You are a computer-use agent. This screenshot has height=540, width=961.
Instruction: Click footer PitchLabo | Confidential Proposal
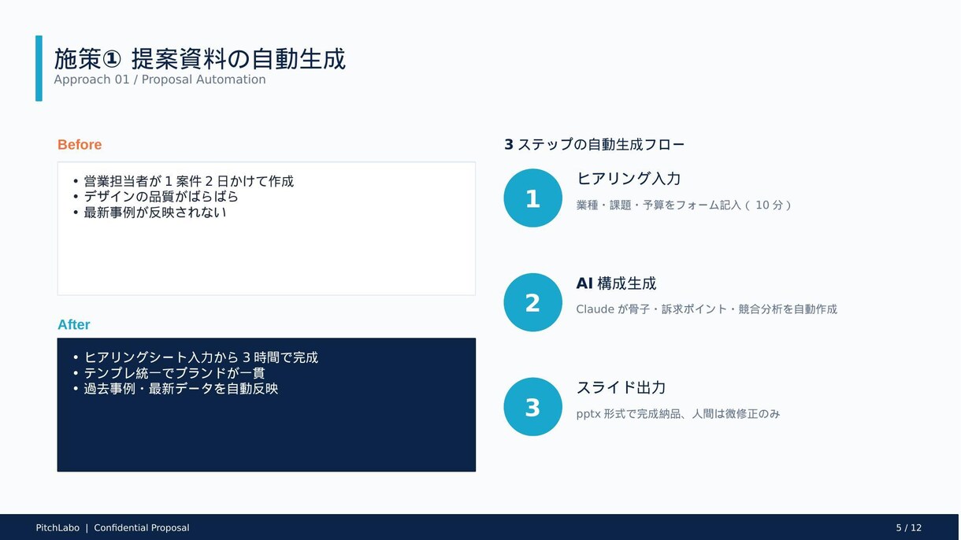[113, 528]
